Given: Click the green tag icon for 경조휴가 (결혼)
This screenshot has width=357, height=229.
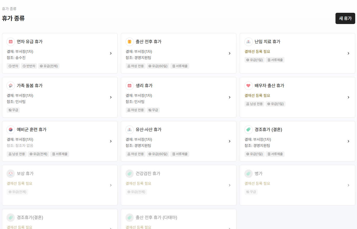Looking at the screenshot, I should (248, 130).
